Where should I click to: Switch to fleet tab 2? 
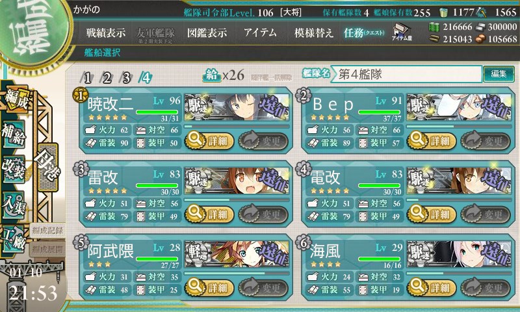(x=107, y=78)
